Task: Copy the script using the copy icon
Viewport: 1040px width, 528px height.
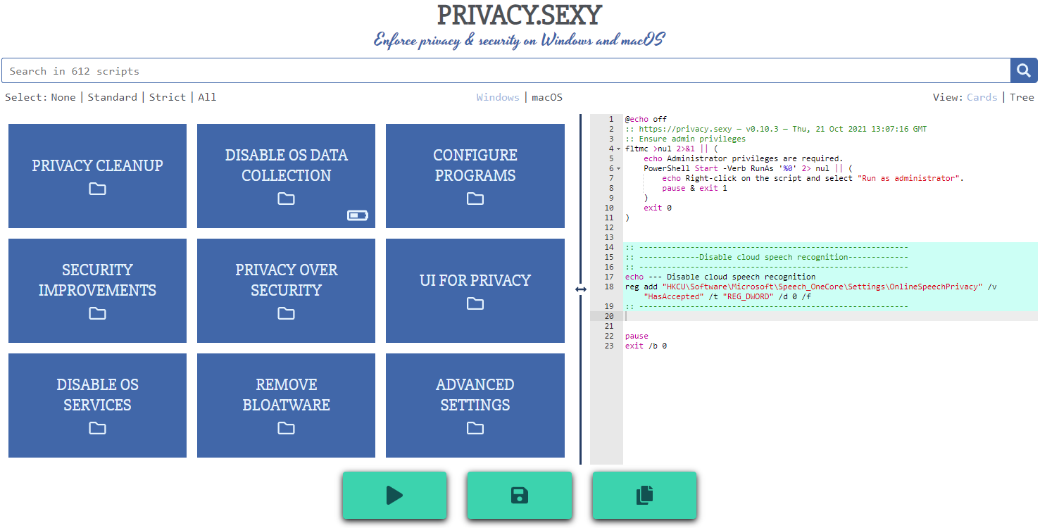Action: (644, 496)
